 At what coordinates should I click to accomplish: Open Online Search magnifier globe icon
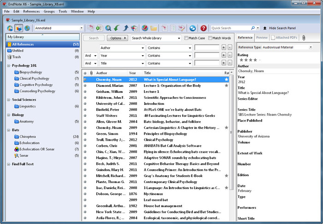(108, 28)
